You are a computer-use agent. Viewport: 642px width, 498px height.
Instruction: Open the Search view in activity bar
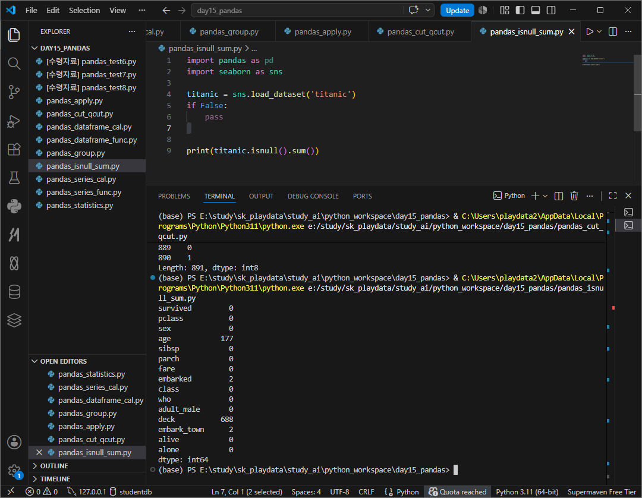pos(14,64)
